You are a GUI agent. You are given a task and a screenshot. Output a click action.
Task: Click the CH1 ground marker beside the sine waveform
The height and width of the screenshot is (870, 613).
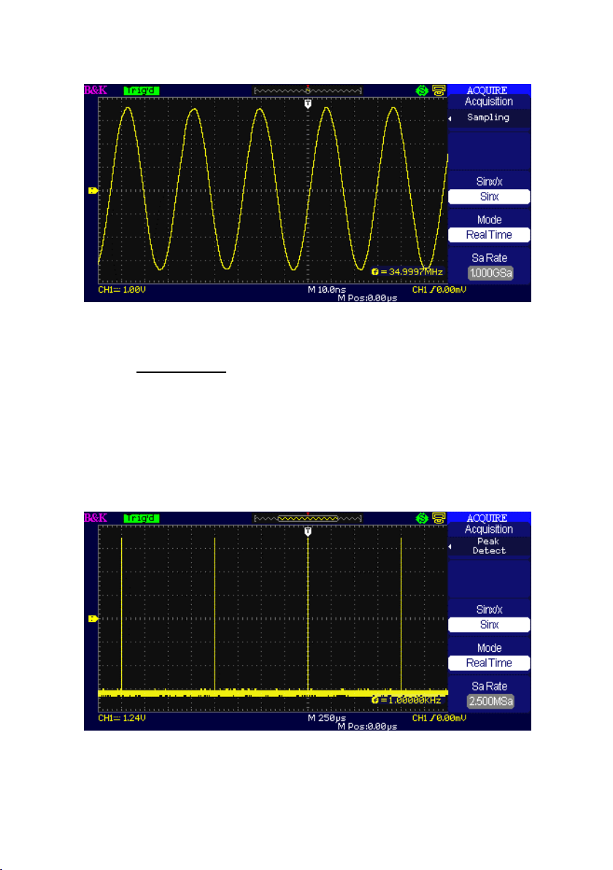click(93, 191)
